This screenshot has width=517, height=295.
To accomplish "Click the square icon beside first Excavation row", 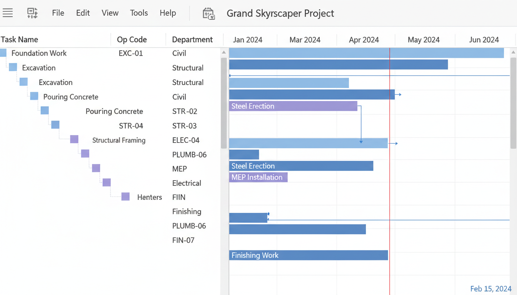I will (x=13, y=67).
